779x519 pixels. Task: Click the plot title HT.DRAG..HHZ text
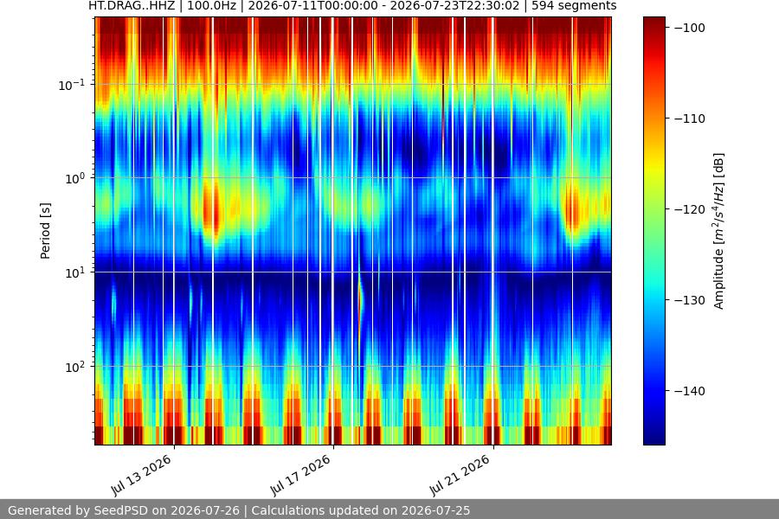(x=352, y=6)
